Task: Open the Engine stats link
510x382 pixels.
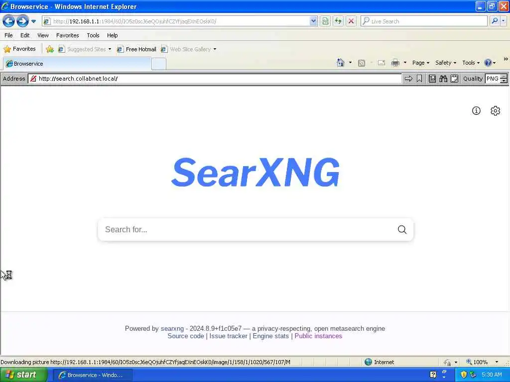Action: coord(270,336)
